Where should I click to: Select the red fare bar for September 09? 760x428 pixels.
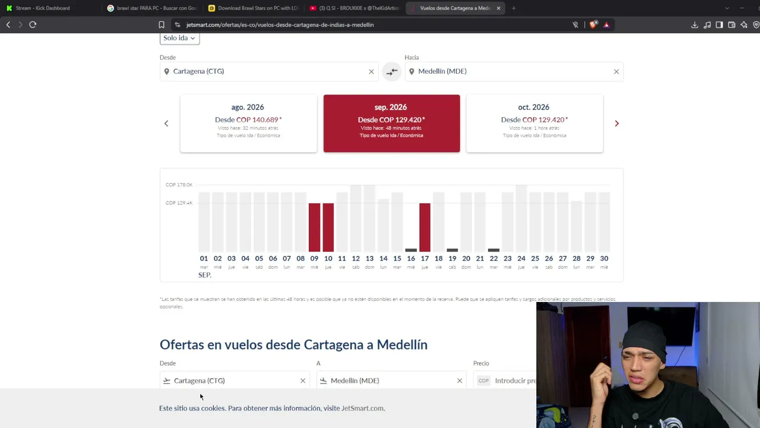tap(314, 228)
